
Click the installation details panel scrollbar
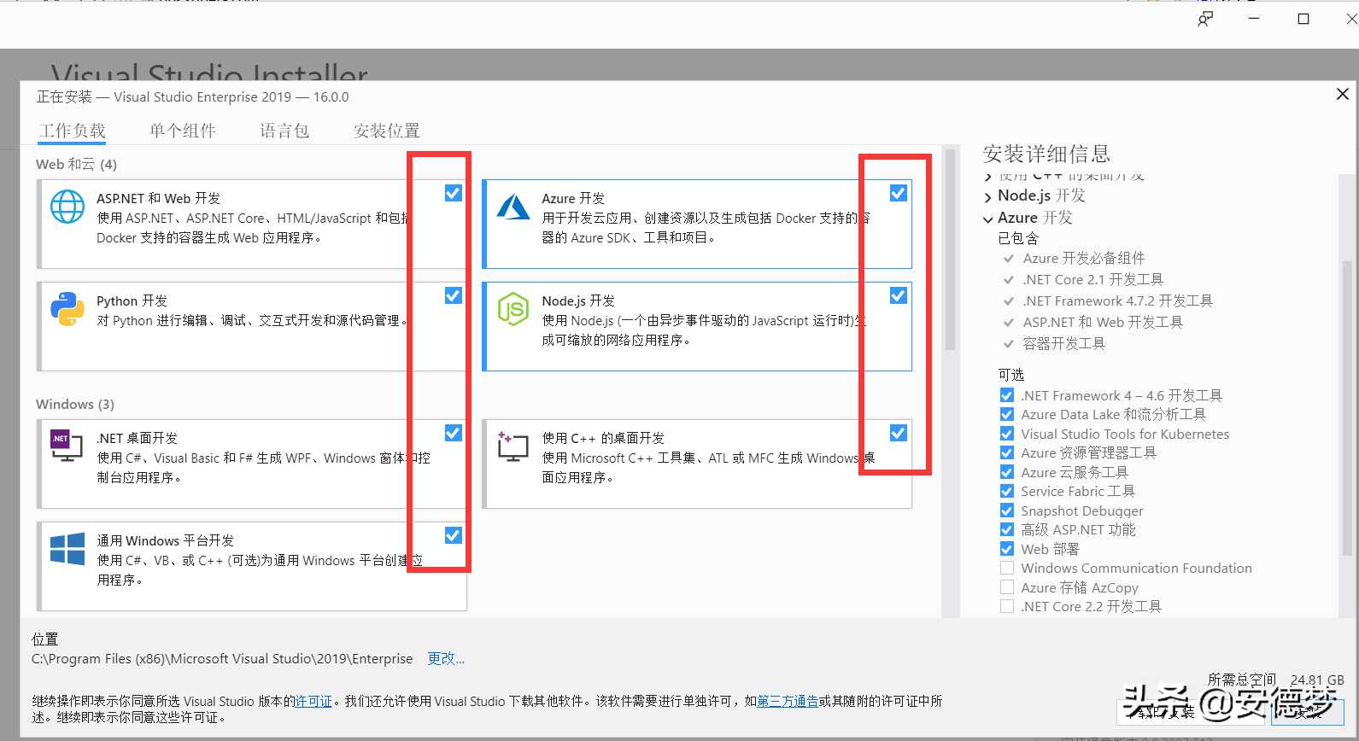point(1349,408)
